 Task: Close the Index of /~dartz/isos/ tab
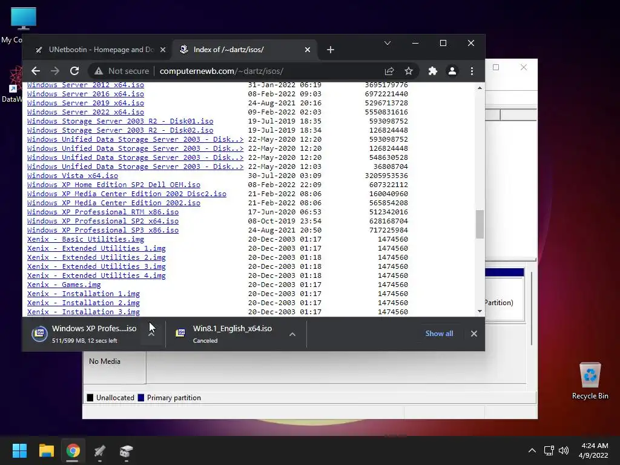pos(307,50)
